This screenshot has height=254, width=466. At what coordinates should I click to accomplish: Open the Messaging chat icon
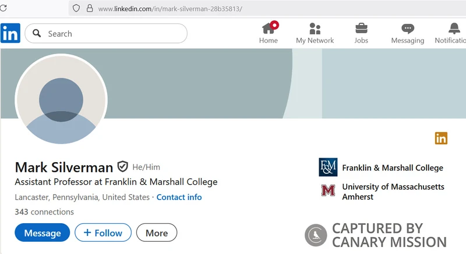[408, 28]
